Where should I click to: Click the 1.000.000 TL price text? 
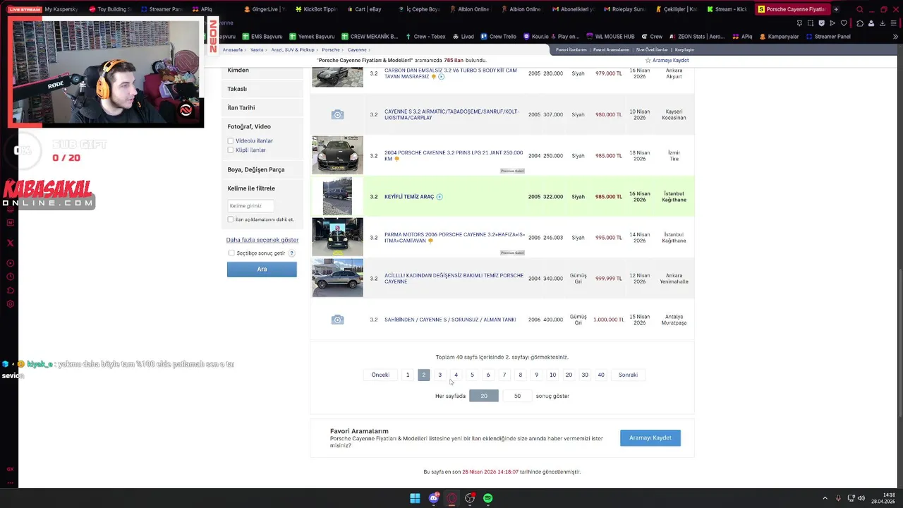(x=609, y=320)
